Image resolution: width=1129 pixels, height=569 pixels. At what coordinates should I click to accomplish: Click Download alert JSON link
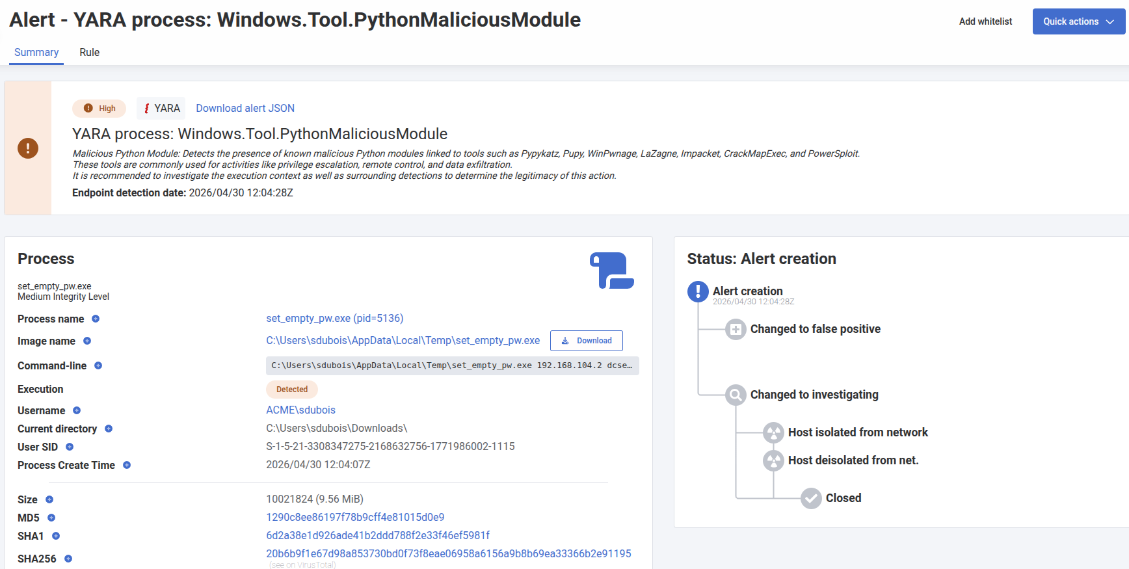click(x=245, y=108)
